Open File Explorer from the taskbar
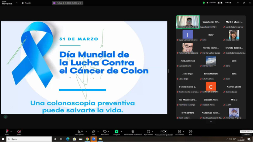The width and height of the screenshot is (253, 142). pos(100,139)
